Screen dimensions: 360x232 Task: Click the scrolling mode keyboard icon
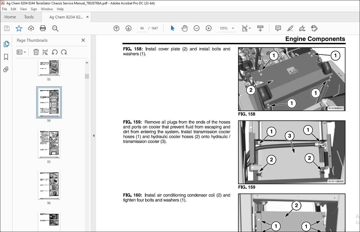click(260, 28)
